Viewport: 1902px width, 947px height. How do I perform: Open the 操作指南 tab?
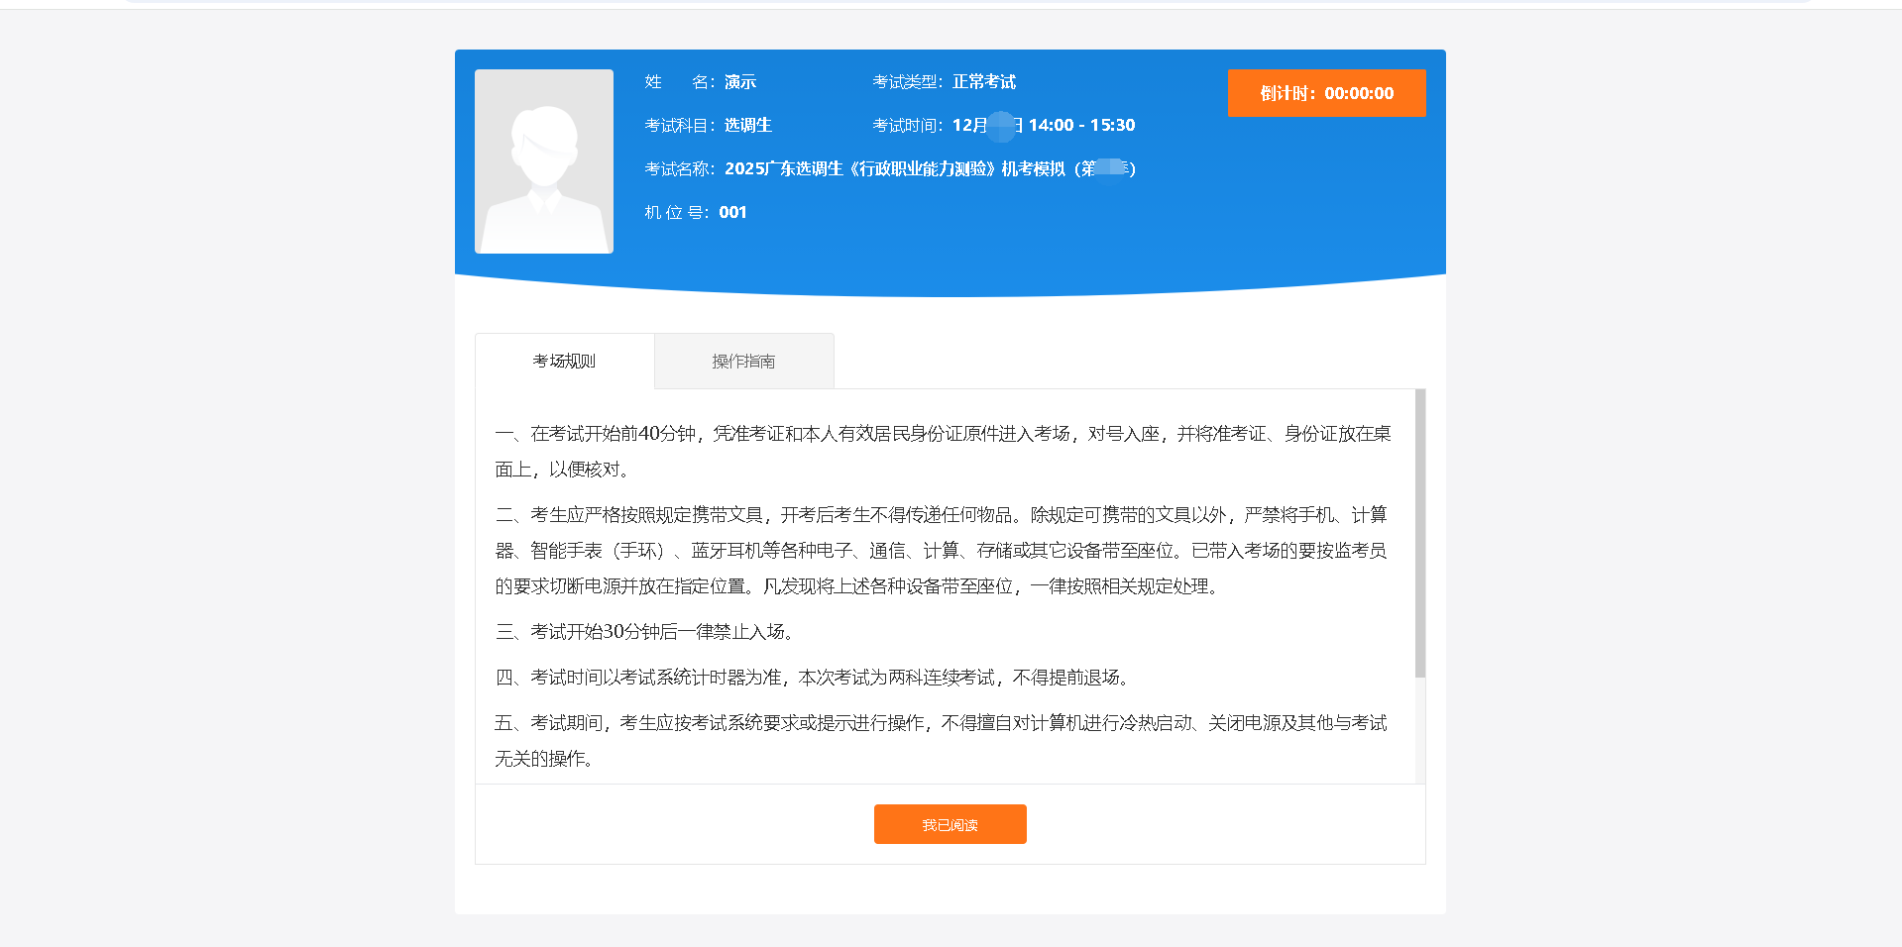tap(743, 361)
